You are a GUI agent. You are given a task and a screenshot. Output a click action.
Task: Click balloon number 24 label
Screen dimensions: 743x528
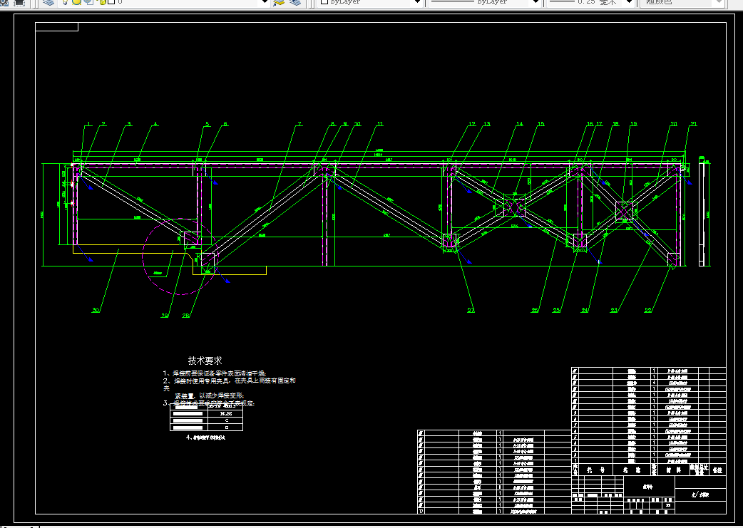[585, 310]
